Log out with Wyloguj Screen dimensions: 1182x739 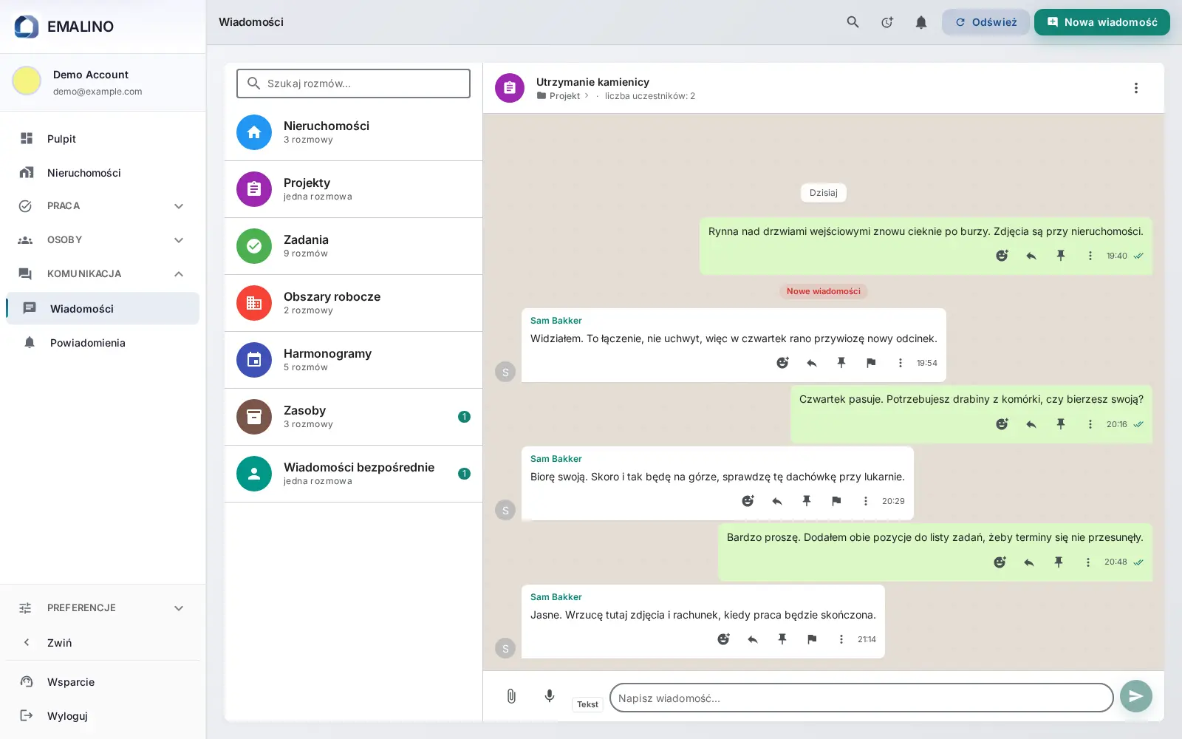pos(103,716)
